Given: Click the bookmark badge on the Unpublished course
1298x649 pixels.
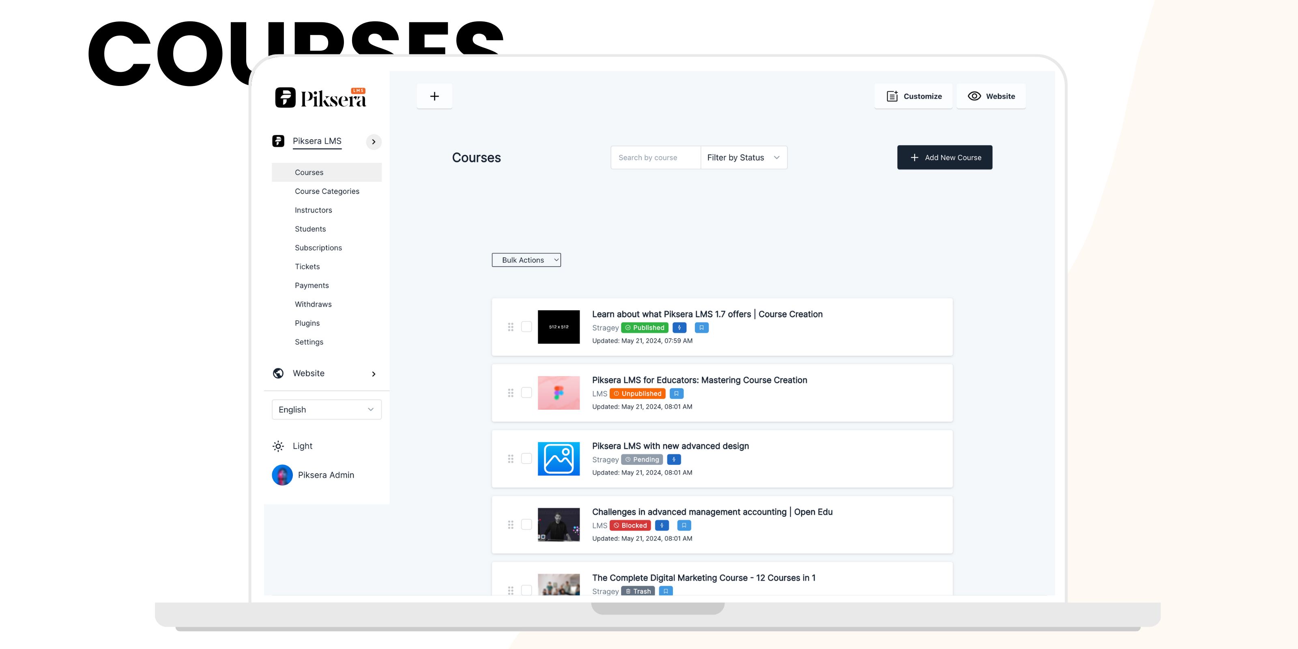Looking at the screenshot, I should [676, 393].
